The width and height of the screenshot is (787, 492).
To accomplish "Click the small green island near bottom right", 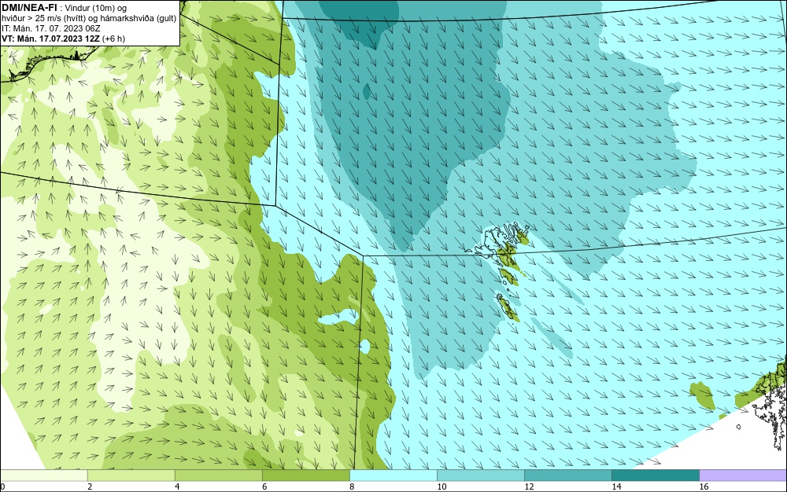I will 702,396.
